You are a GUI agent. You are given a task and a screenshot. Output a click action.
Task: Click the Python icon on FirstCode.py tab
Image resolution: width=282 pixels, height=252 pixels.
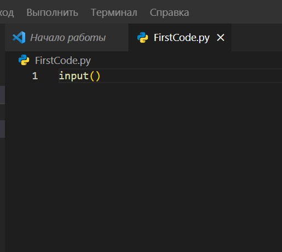point(142,38)
